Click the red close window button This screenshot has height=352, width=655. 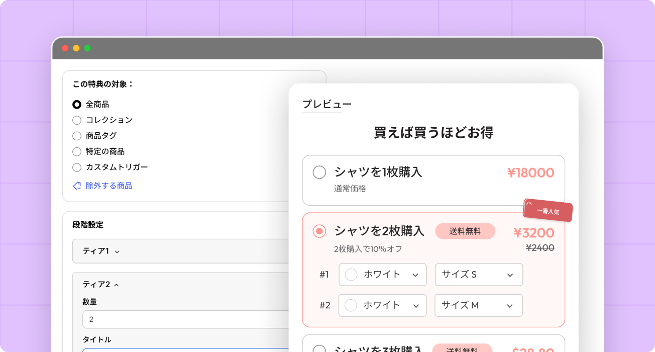click(x=65, y=48)
